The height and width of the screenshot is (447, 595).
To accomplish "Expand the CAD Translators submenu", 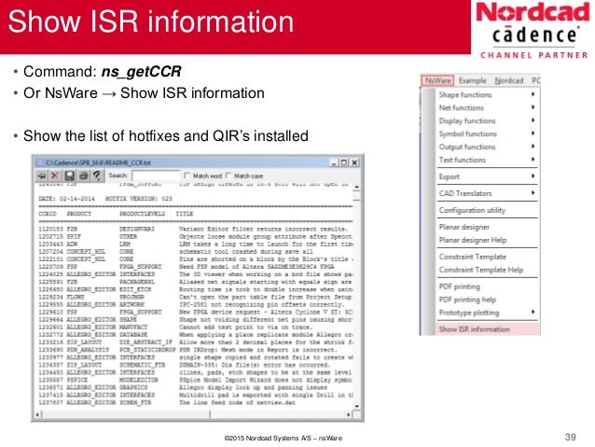I will [488, 193].
